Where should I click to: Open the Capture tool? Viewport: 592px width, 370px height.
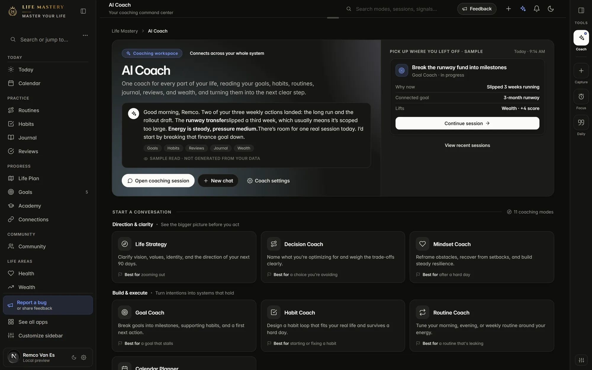coord(581,71)
